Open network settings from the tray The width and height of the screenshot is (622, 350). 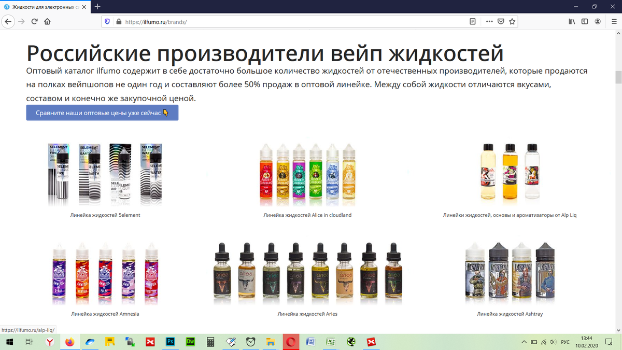543,342
